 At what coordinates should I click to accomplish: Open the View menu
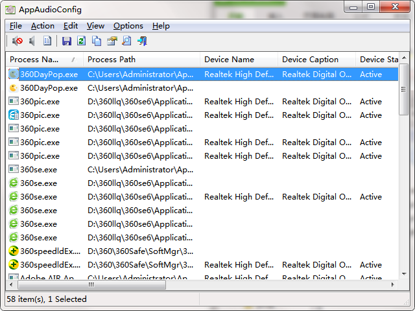click(x=95, y=26)
